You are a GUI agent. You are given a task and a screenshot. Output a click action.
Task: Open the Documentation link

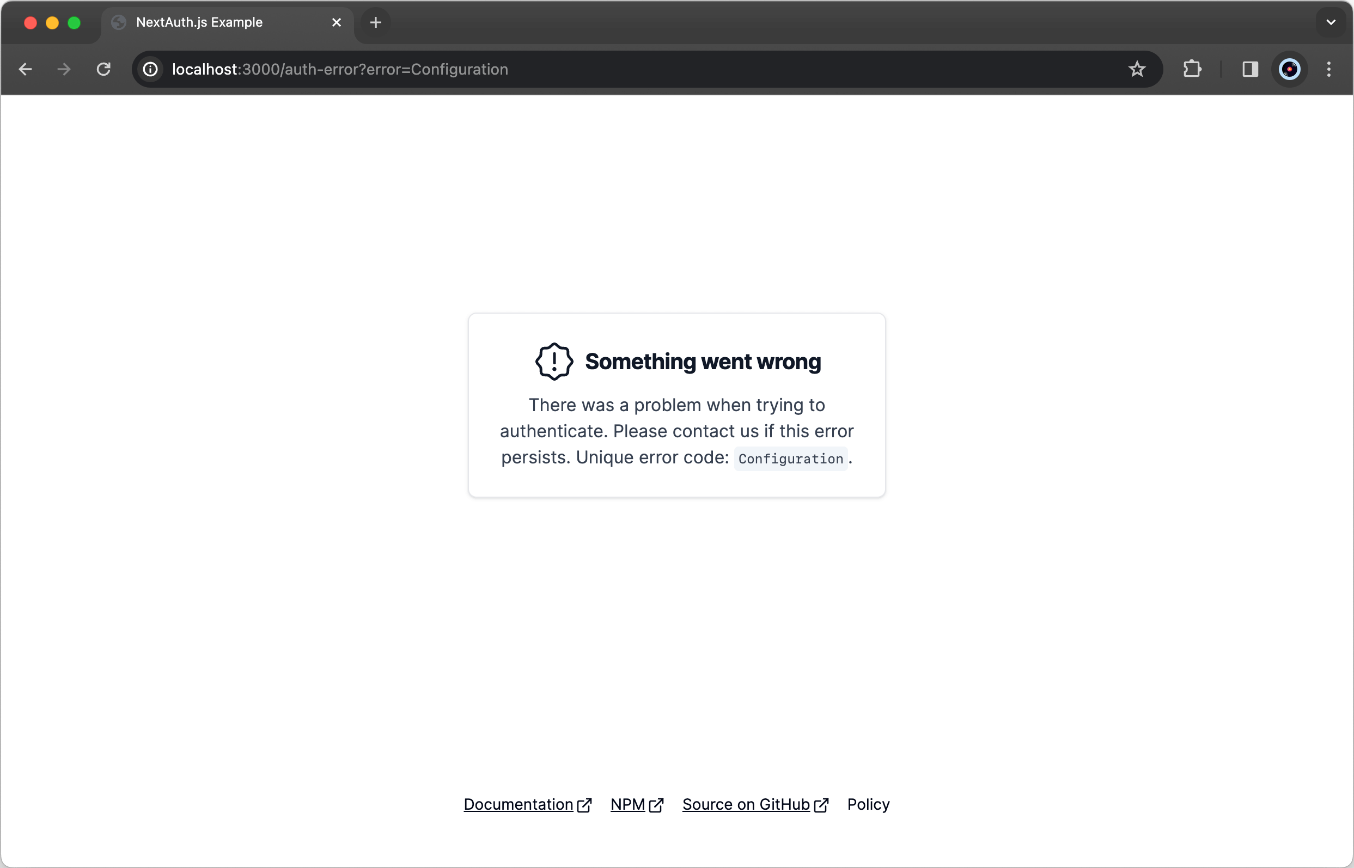[517, 804]
